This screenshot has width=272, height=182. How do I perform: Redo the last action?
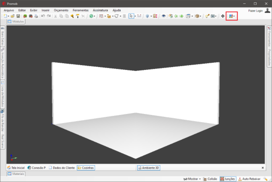point(49,16)
